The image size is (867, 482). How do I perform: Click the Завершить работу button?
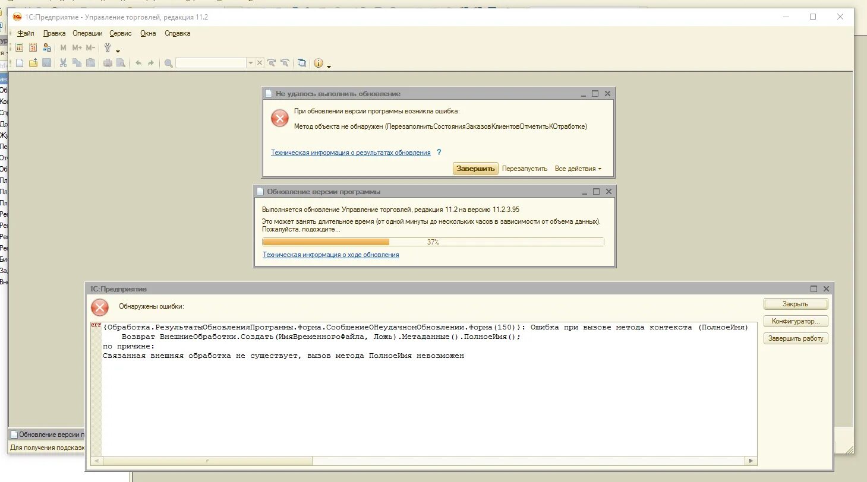796,338
